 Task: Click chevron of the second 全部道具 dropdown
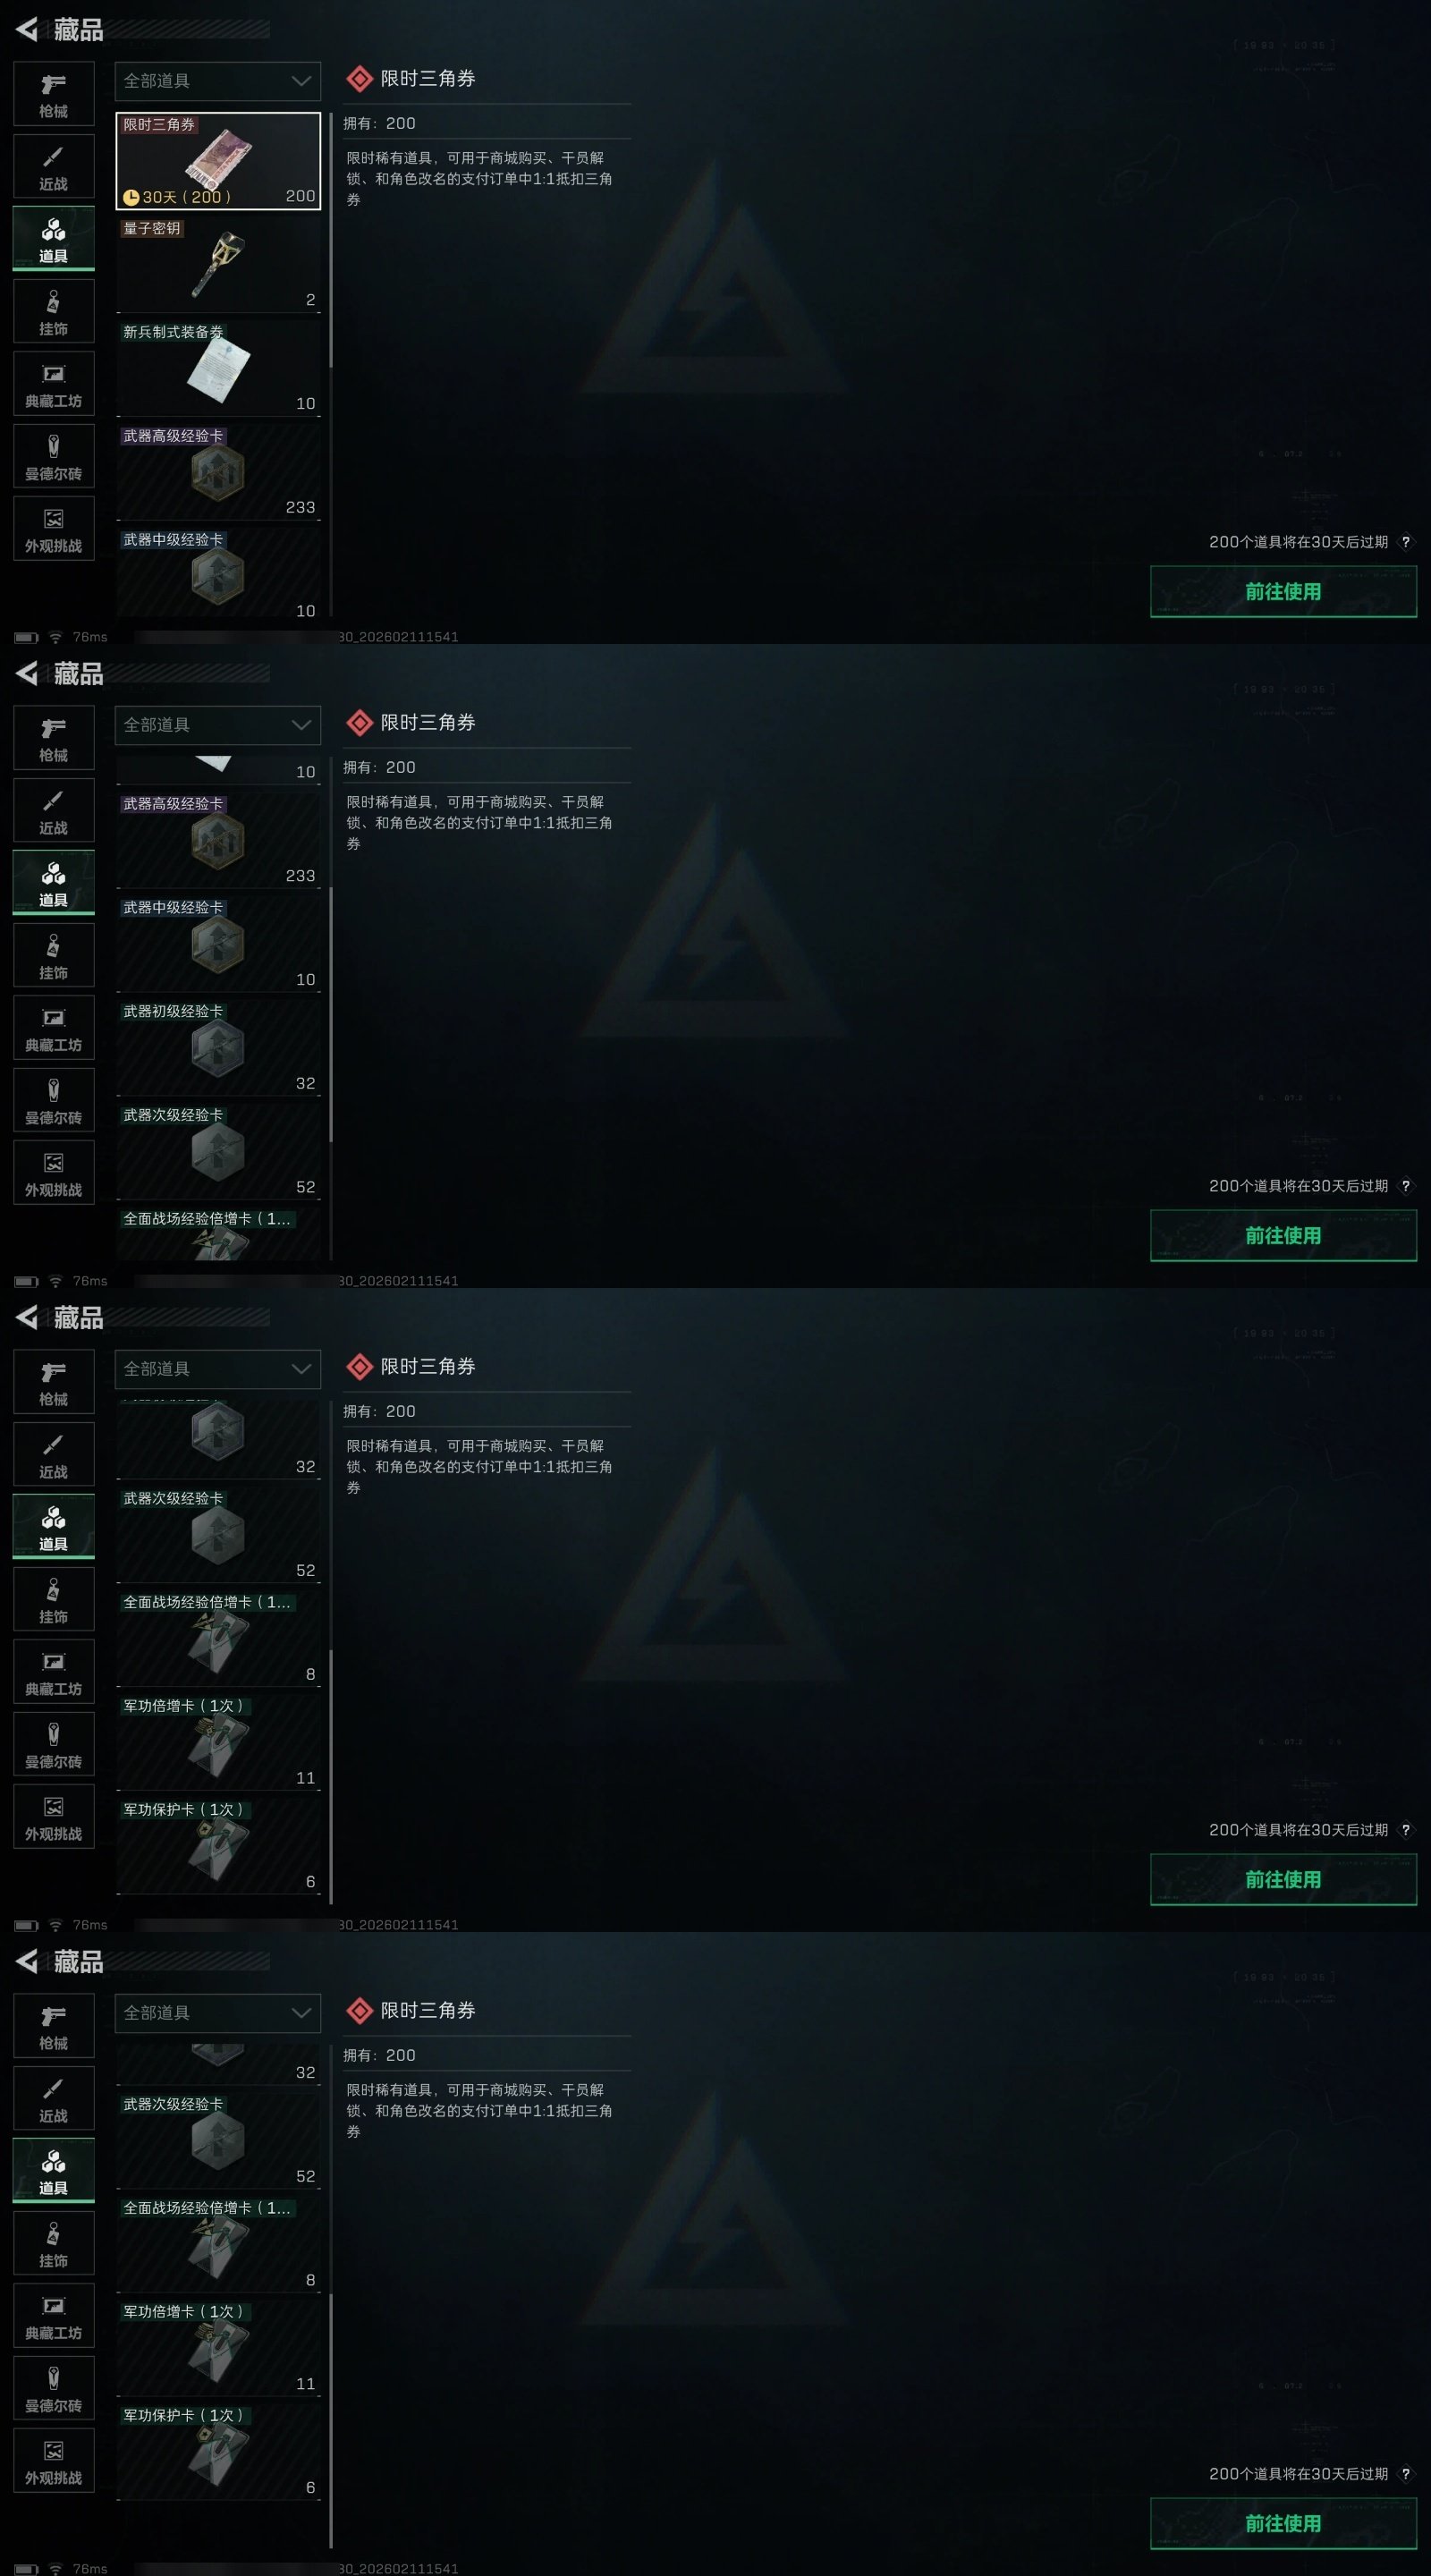pos(301,725)
